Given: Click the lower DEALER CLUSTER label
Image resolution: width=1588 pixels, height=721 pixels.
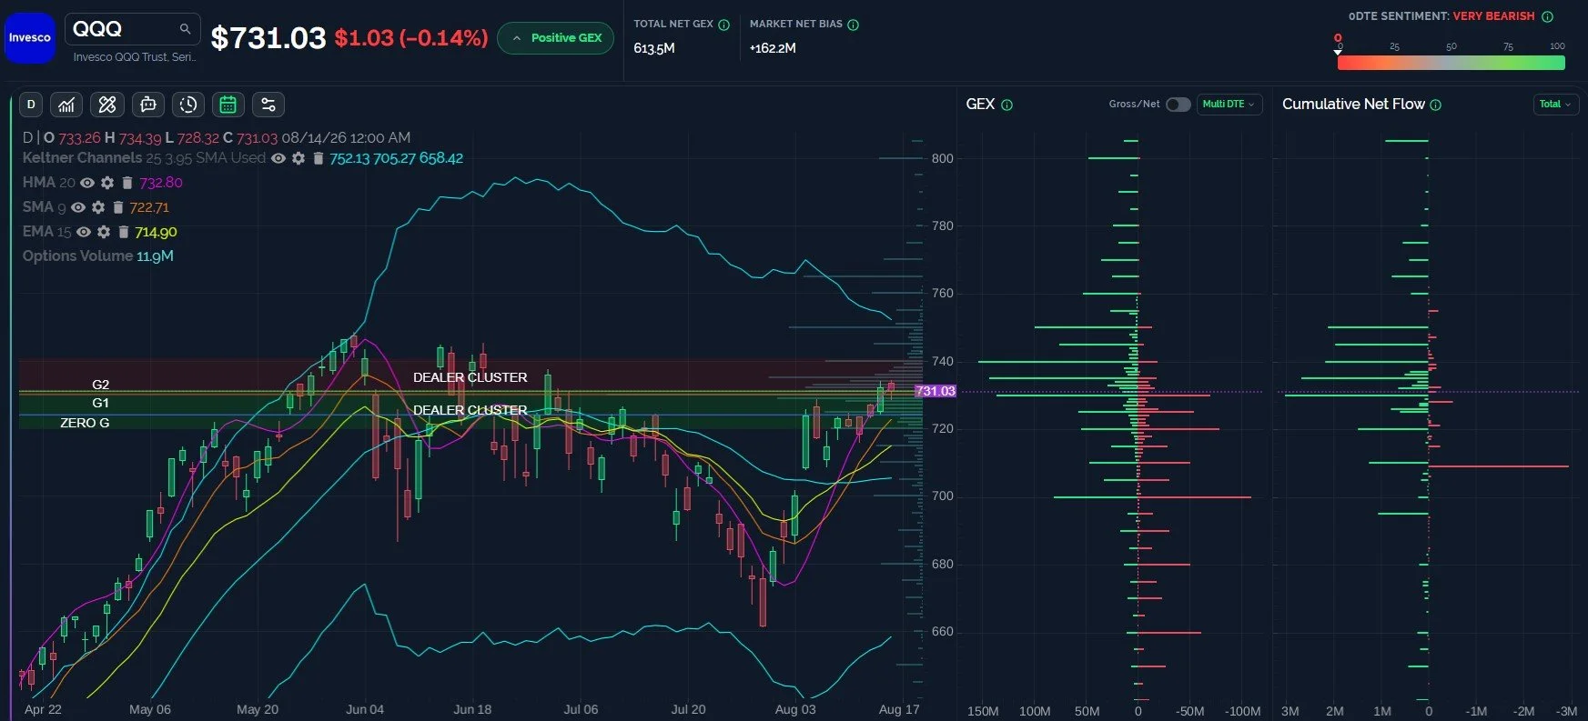Looking at the screenshot, I should [x=470, y=410].
